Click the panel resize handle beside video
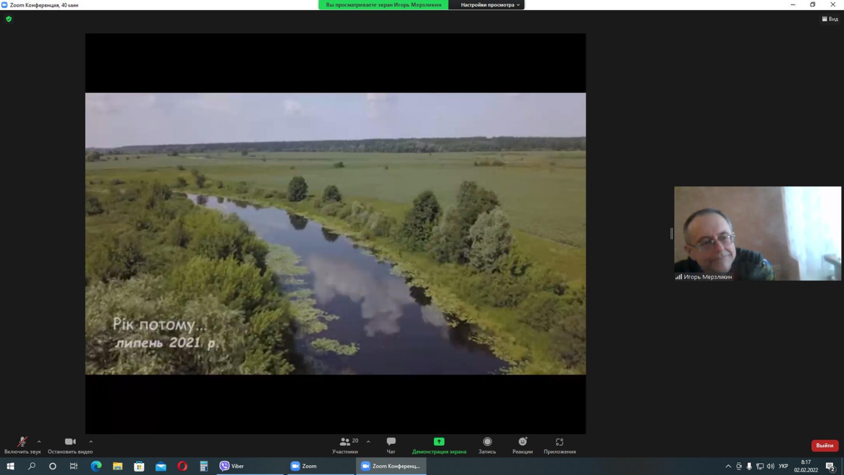 click(x=672, y=233)
